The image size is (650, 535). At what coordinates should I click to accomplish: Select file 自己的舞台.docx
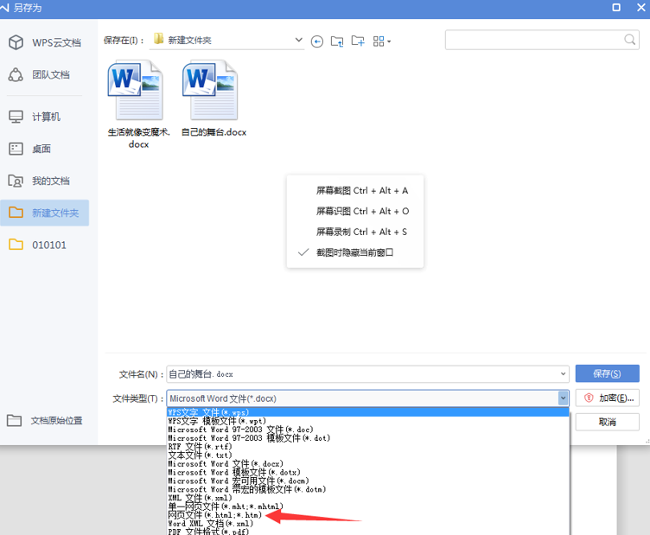pos(213,99)
